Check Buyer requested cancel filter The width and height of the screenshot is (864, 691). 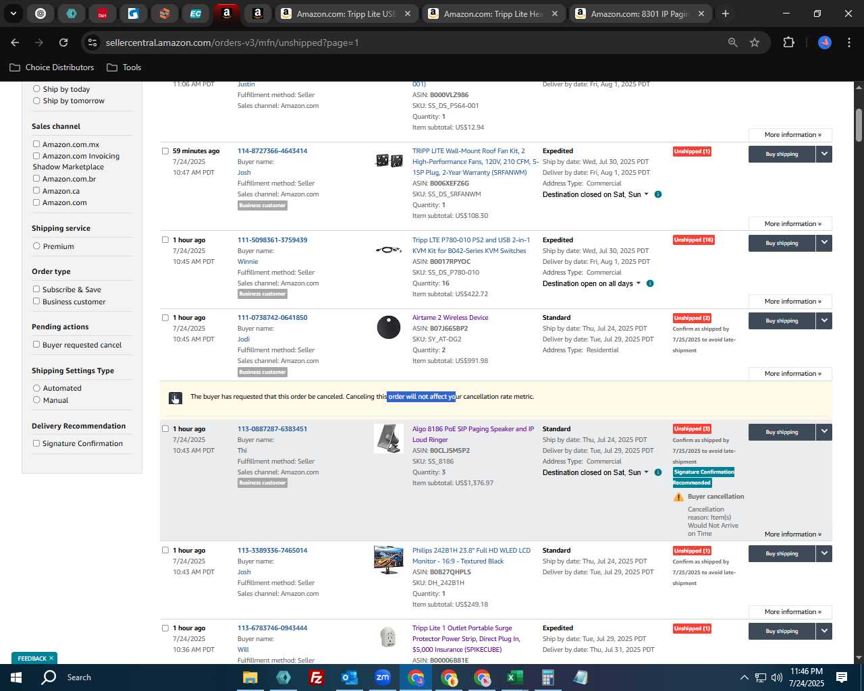point(36,344)
